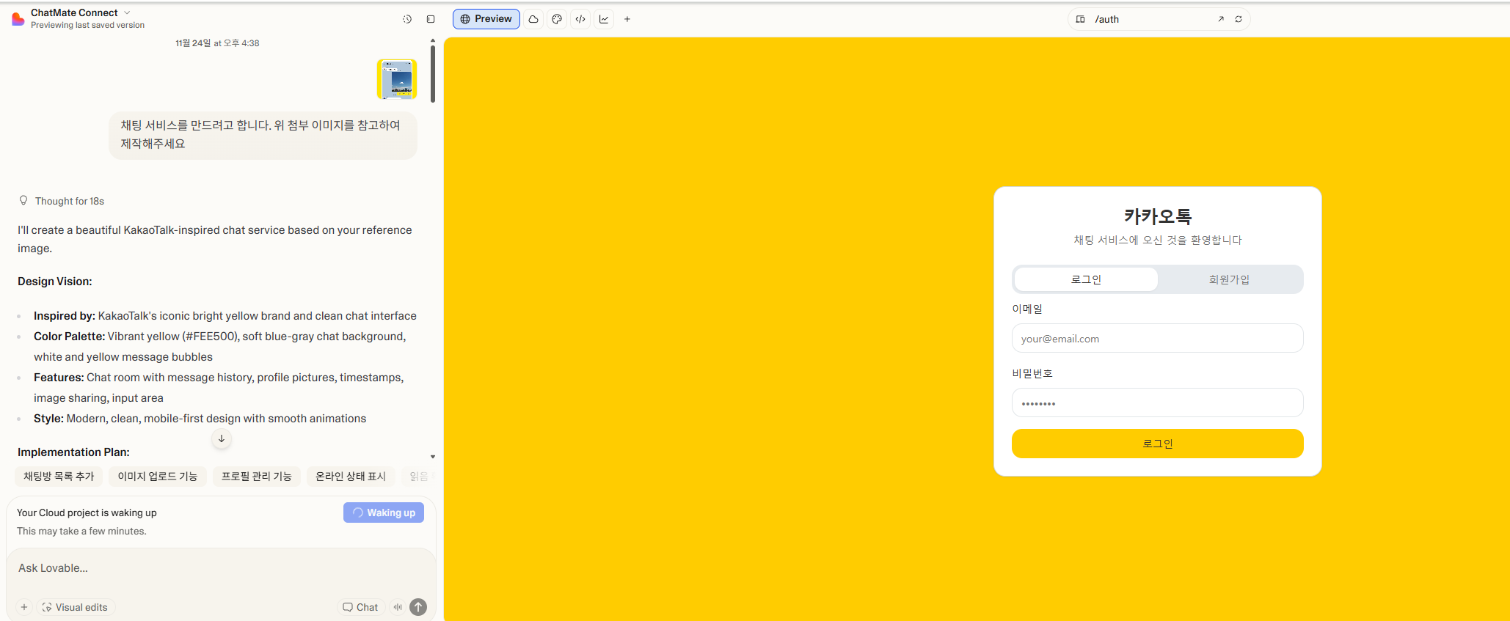The width and height of the screenshot is (1510, 621).
Task: Click the Lovable heart logo
Action: click(x=18, y=19)
